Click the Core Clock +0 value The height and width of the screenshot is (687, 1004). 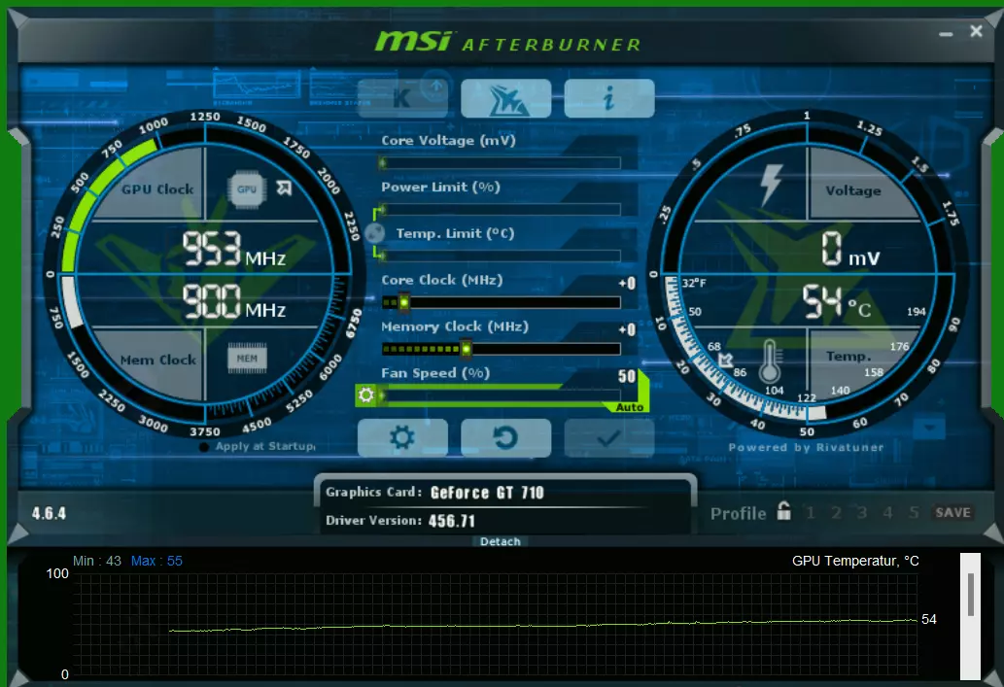[x=628, y=284]
